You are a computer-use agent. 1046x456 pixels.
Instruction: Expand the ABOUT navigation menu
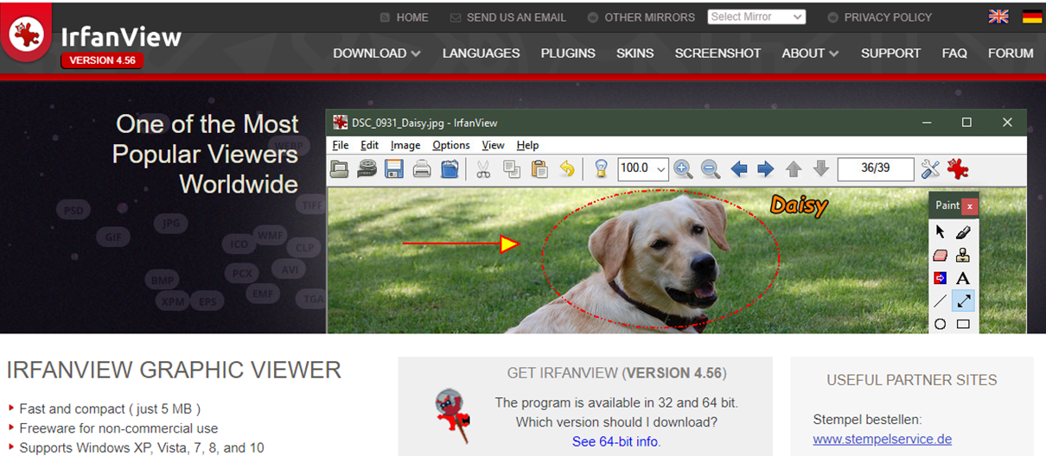[x=810, y=53]
